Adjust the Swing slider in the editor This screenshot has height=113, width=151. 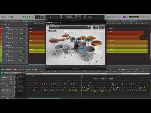click(x=7, y=85)
